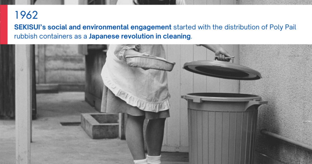Select the bold SEKISUI's social and environmental engagement text
Screen dimensions: 312x164
click(x=93, y=27)
